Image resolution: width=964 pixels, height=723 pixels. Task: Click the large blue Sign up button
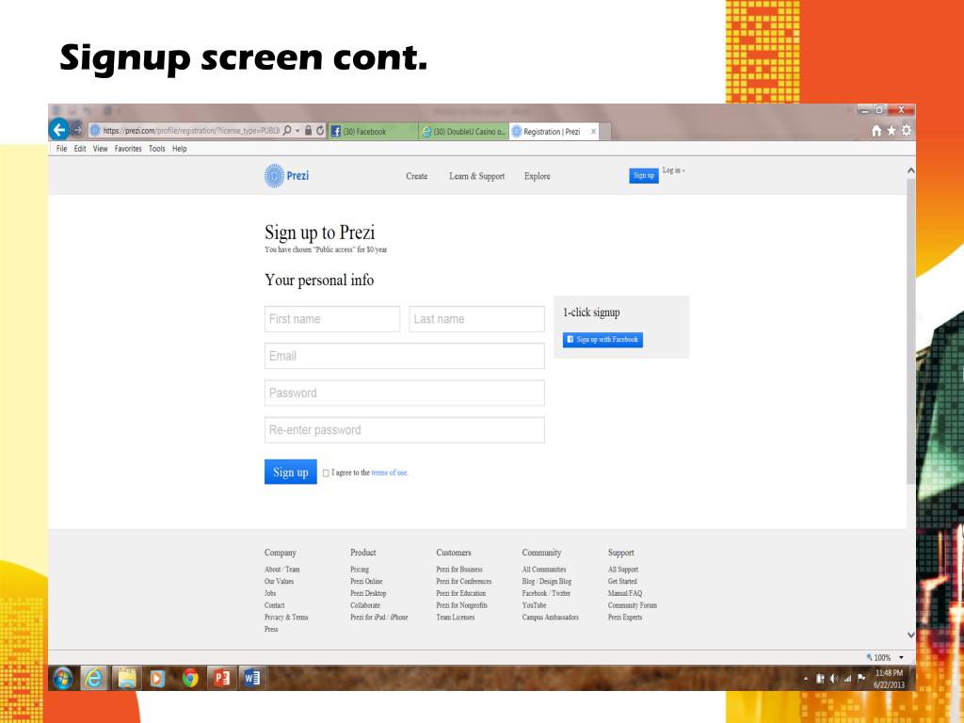(290, 473)
